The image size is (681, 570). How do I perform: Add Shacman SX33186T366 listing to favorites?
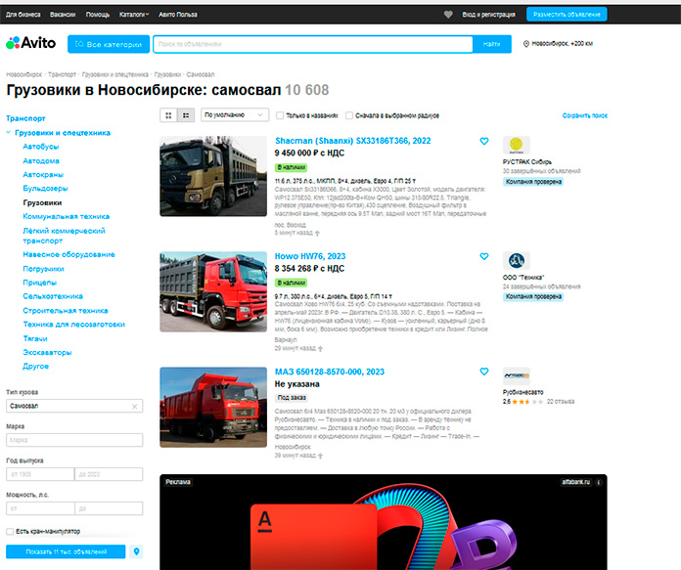pyautogui.click(x=484, y=142)
